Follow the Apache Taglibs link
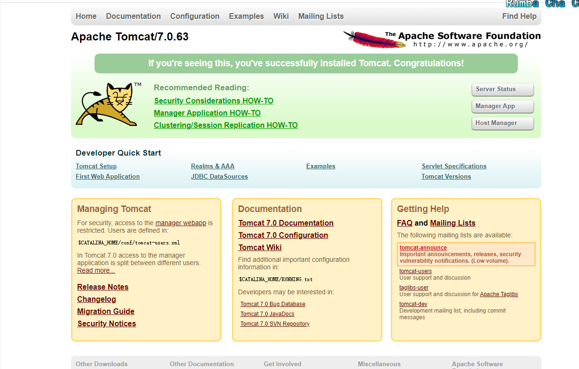Image resolution: width=579 pixels, height=369 pixels. click(499, 294)
